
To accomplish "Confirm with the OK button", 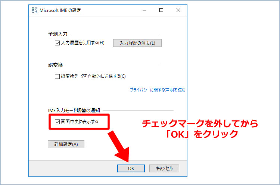I will (131, 169).
